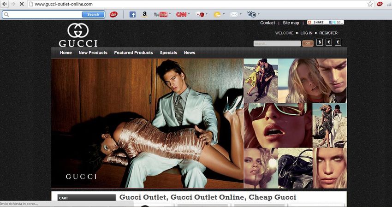Click the red Ask logo in the toolbar

click(113, 14)
